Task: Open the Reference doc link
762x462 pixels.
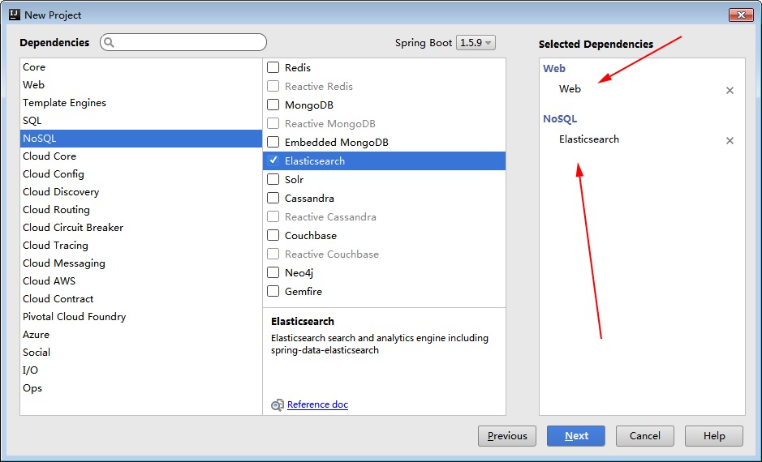Action: click(317, 405)
